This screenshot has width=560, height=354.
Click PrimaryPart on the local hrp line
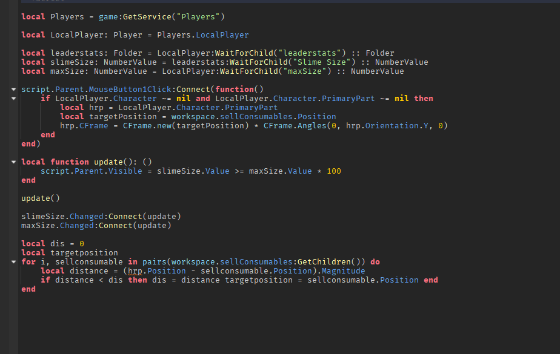[x=251, y=108]
